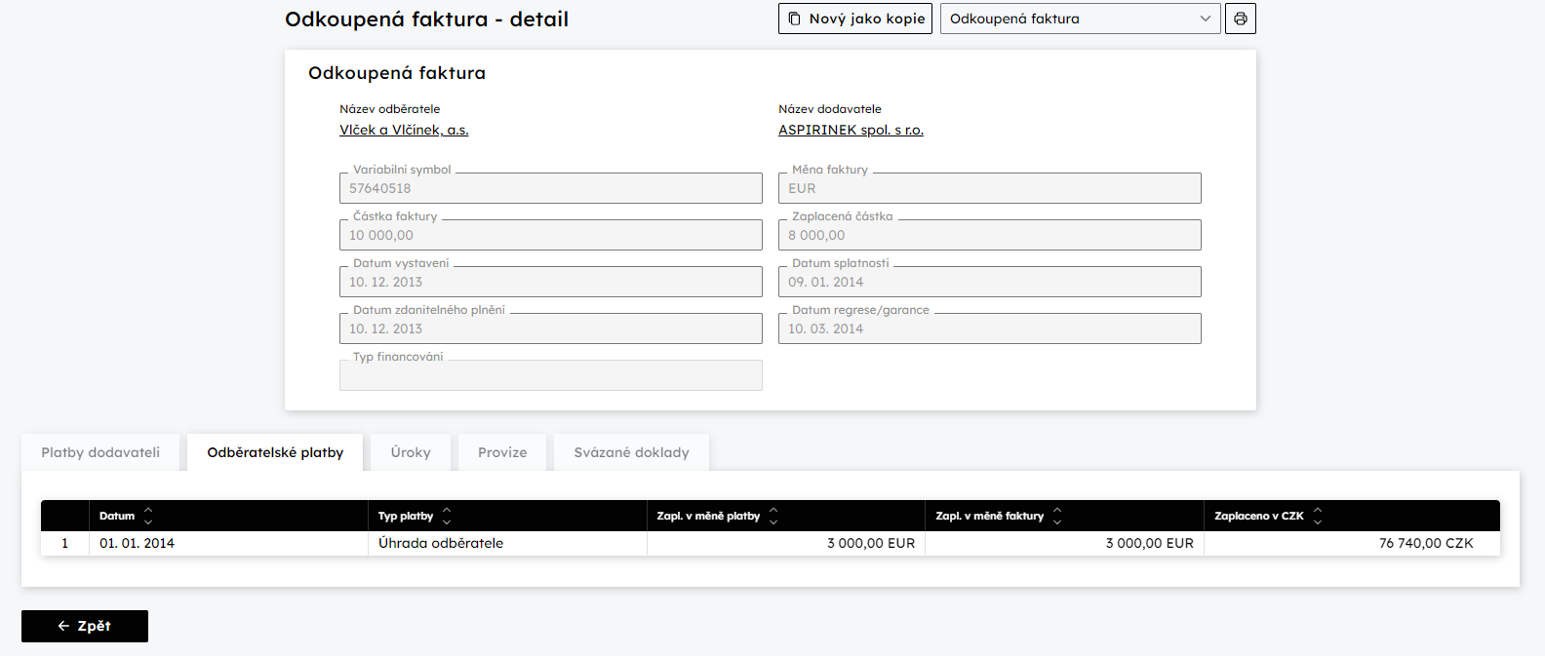Click the Měna faktury field
The image size is (1545, 656).
[990, 188]
